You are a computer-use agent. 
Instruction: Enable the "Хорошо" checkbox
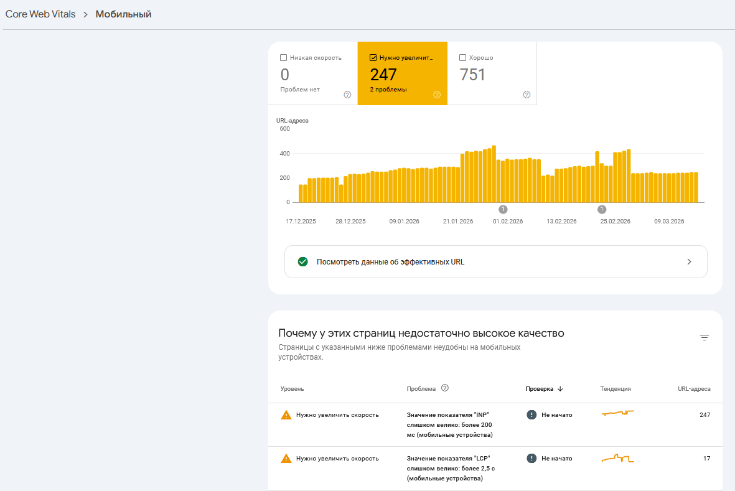(462, 58)
